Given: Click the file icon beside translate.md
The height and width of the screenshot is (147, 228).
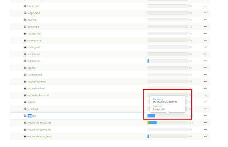Looking at the screenshot, I should [x=25, y=75].
